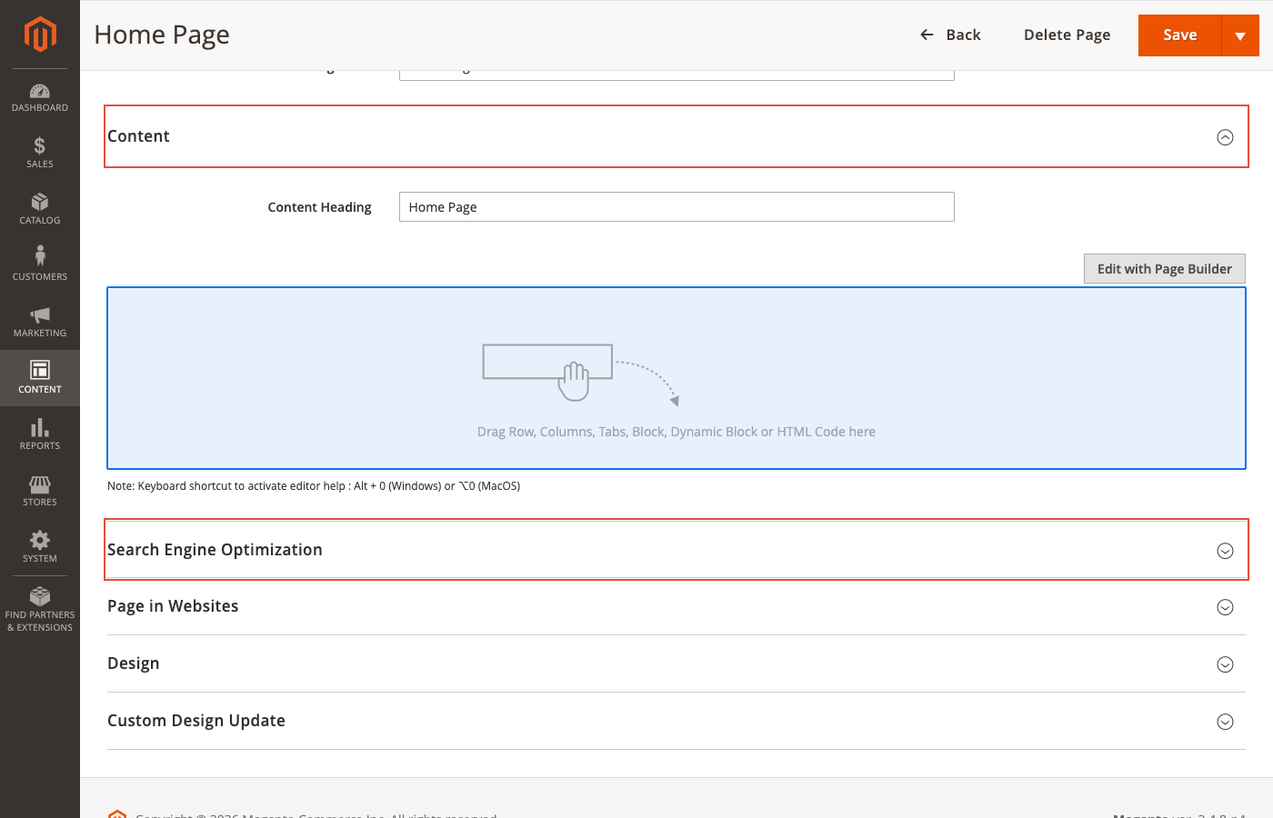Open the Dashboard from the sidebar
This screenshot has height=818, width=1273.
(40, 97)
